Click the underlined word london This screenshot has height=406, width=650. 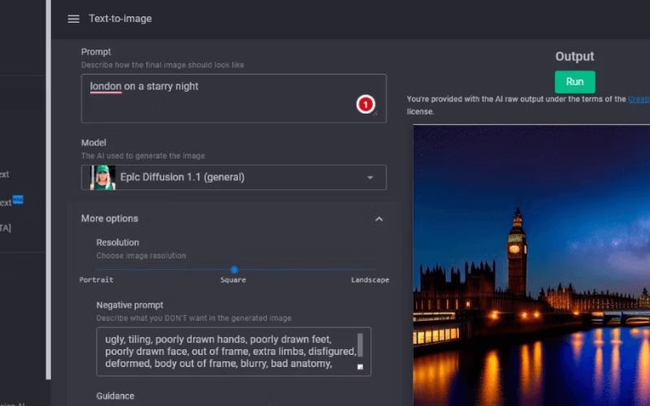point(106,86)
